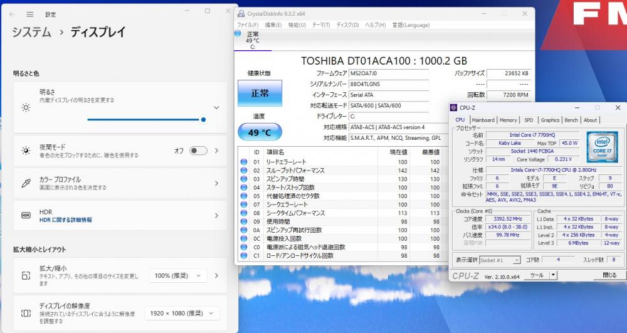Expand the brightness options chevron
This screenshot has height=333, width=627.
coord(216,107)
